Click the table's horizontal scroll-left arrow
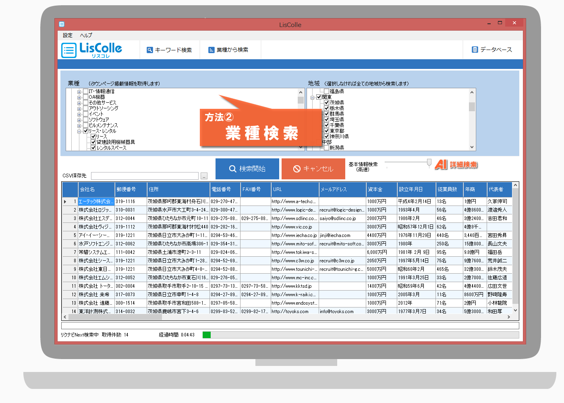The image size is (564, 403). (x=65, y=317)
